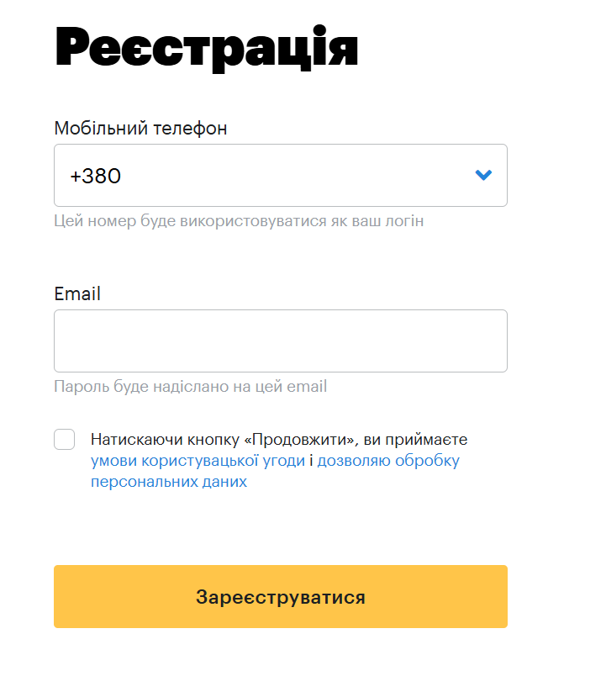Open the «умови користувацької угоди» link
The width and height of the screenshot is (606, 692).
198,461
